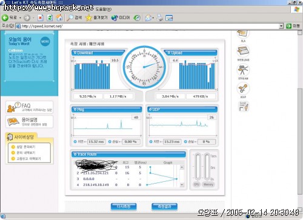This screenshot has width=303, height=220.
Task: Click the Trace Route list scroll down arrow
Action: pos(182,185)
